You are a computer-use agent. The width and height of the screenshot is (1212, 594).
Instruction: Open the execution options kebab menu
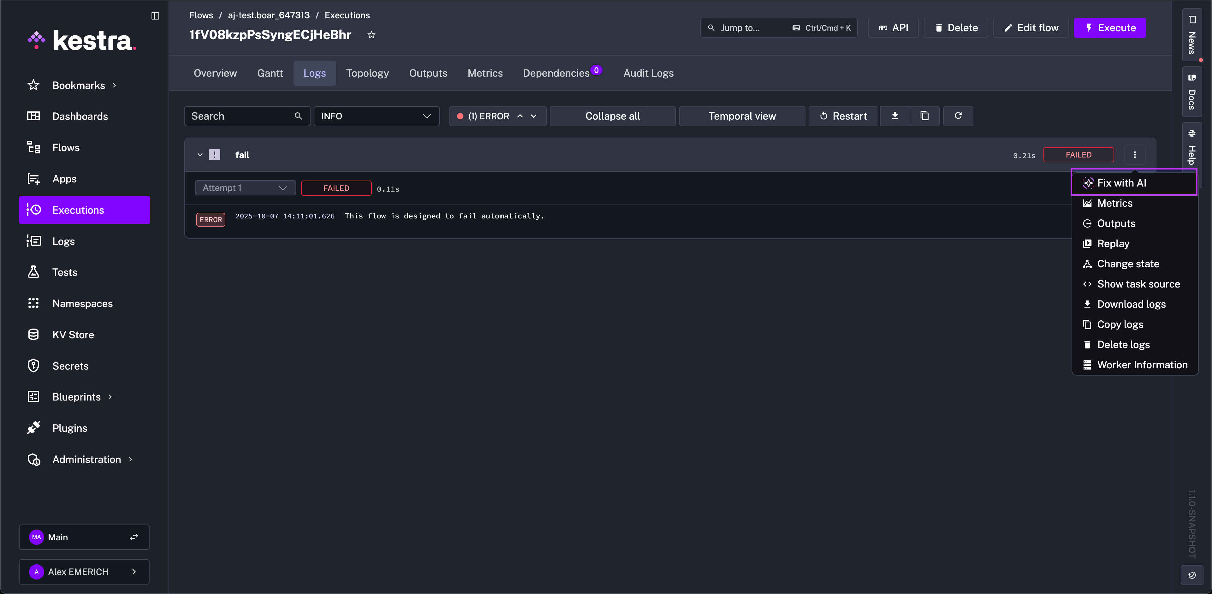(1135, 154)
